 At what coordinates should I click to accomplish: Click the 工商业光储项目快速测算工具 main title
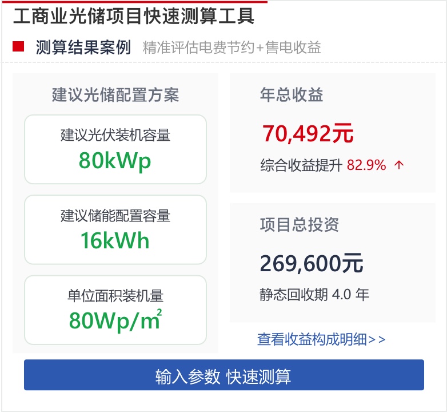tap(134, 16)
